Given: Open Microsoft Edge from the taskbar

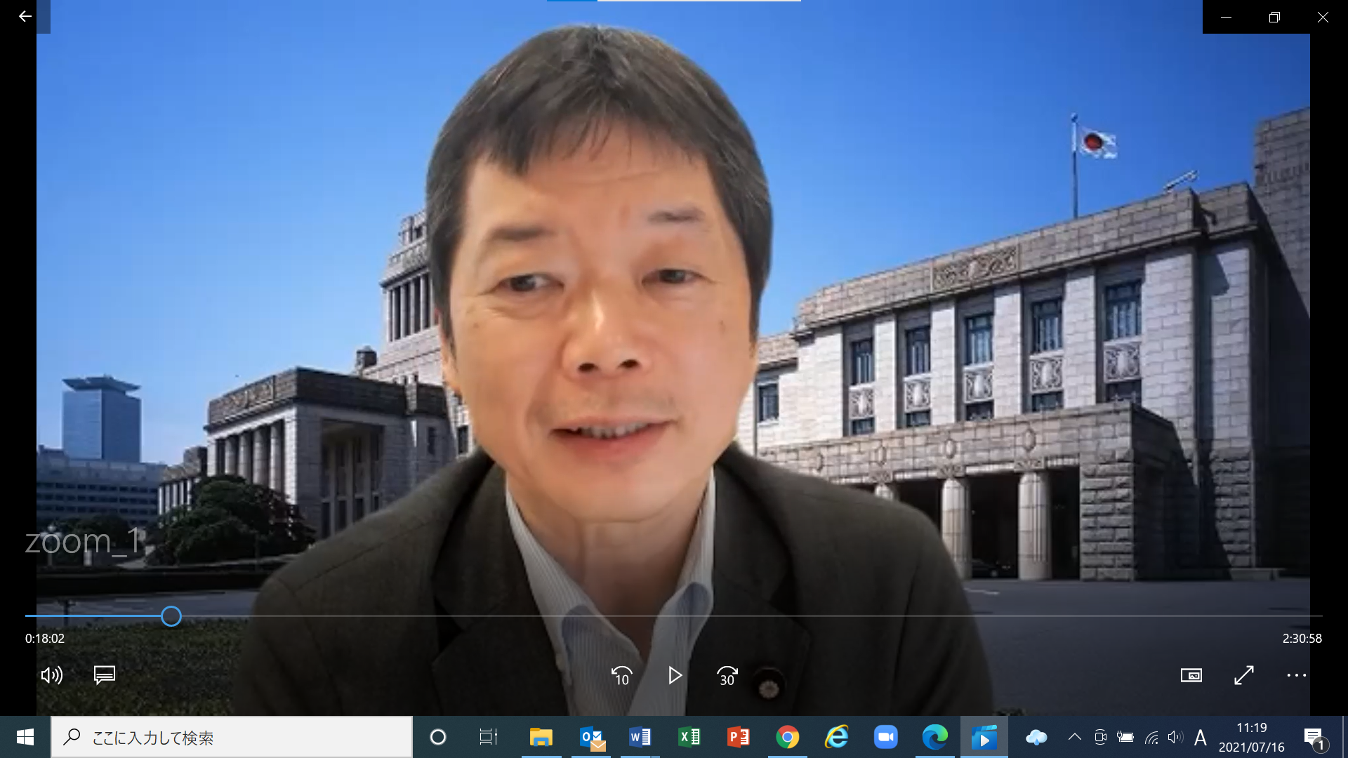Looking at the screenshot, I should click(x=935, y=737).
